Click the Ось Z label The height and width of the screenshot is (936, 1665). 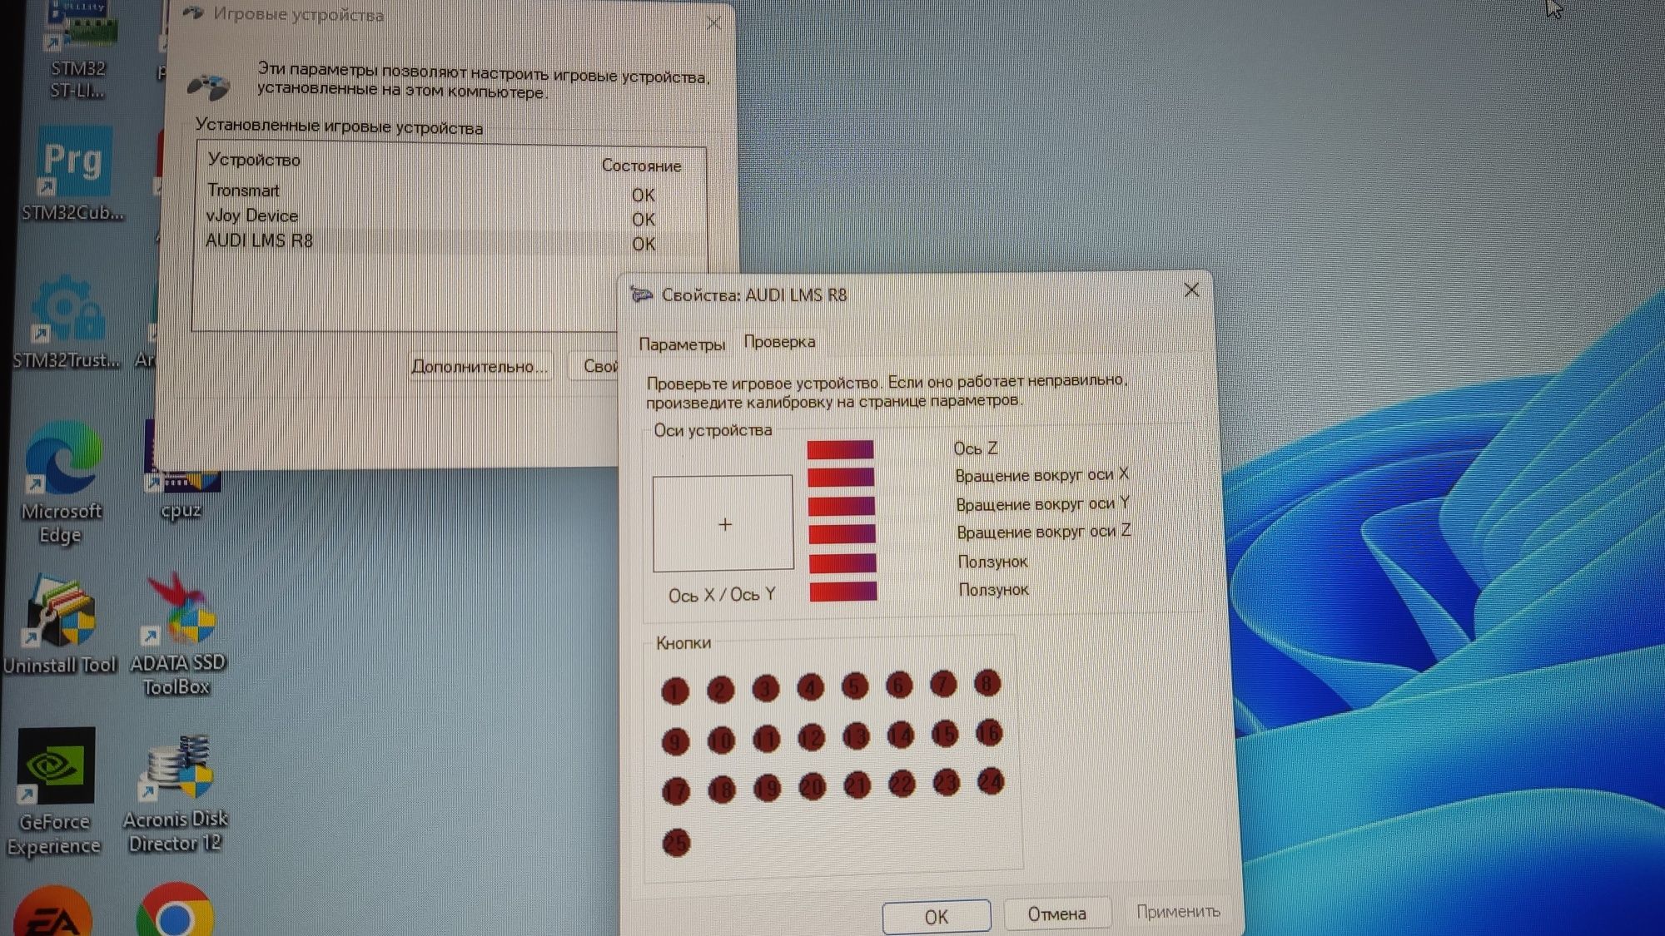pos(975,448)
